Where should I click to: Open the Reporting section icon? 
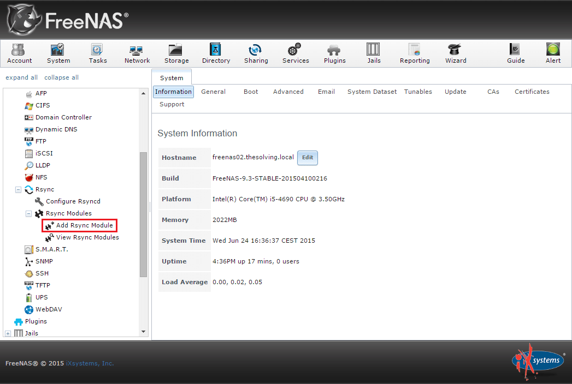(x=414, y=49)
